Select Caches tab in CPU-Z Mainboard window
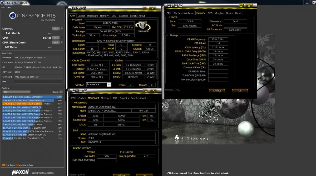316x176 pixels. (x=82, y=98)
